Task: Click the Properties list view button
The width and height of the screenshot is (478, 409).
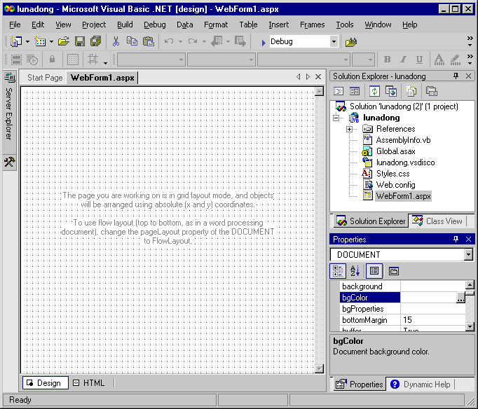Action: (x=374, y=271)
